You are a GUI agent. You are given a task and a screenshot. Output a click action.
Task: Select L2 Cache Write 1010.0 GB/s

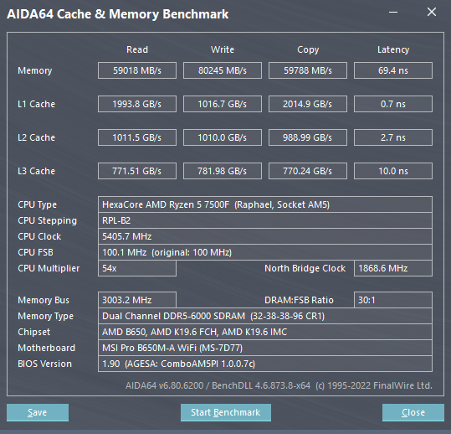click(223, 137)
